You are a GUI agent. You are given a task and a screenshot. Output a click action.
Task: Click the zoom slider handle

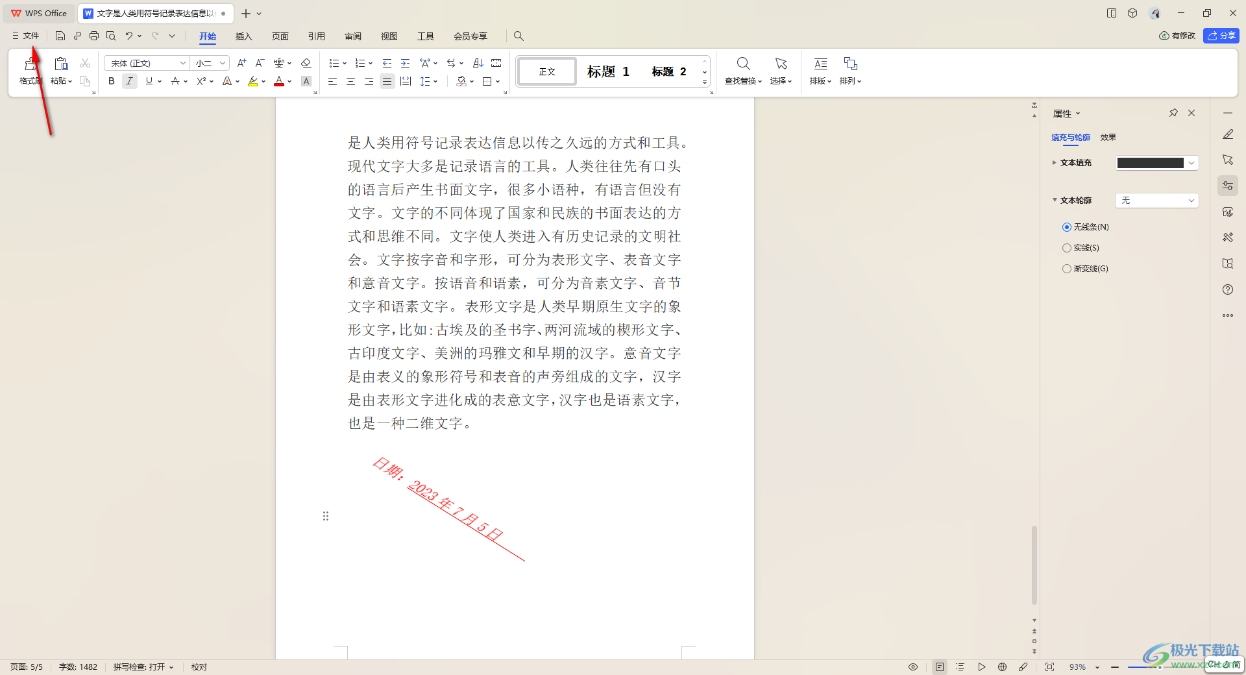(x=1160, y=667)
